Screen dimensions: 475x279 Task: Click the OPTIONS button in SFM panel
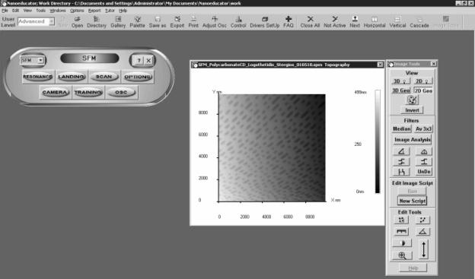click(x=138, y=77)
